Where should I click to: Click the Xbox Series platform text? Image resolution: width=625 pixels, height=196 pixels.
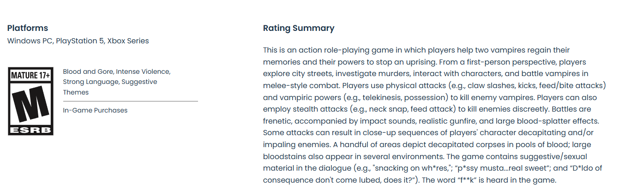pyautogui.click(x=128, y=41)
